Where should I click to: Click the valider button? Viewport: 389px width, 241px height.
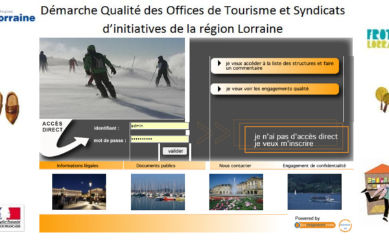(175, 151)
